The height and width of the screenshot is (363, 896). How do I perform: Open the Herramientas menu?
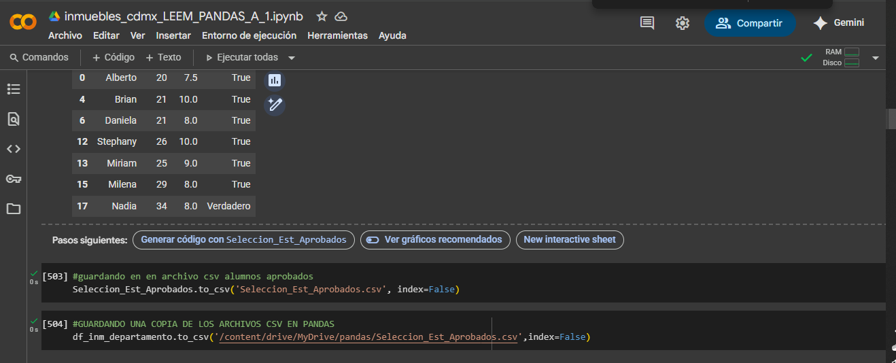point(337,35)
